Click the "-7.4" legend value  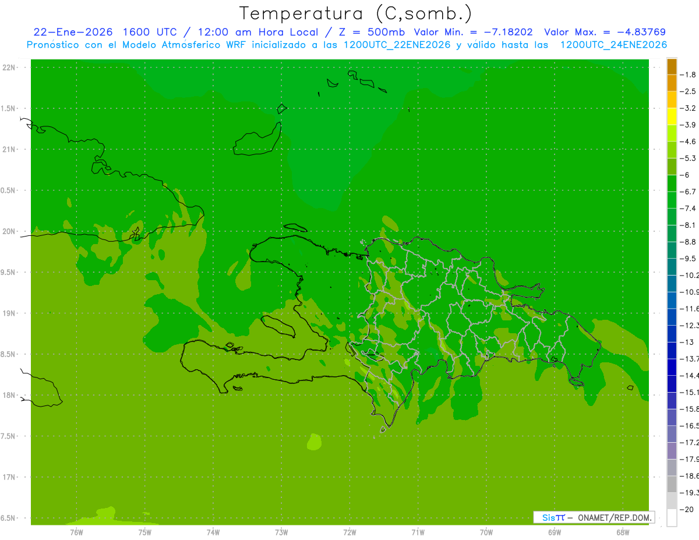tap(688, 209)
